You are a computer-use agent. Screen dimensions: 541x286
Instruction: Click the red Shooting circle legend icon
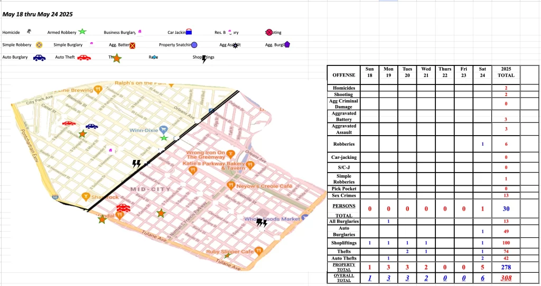[269, 32]
